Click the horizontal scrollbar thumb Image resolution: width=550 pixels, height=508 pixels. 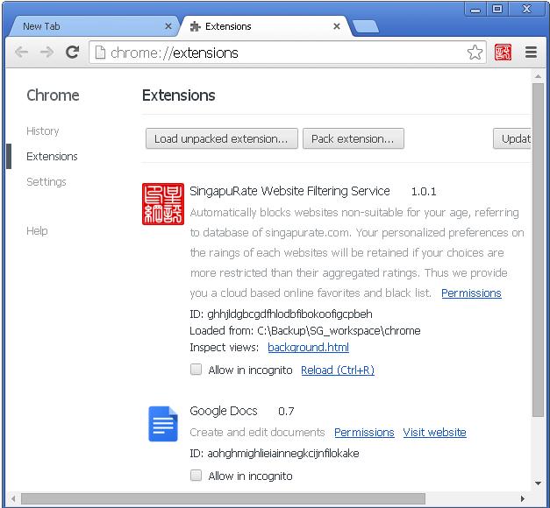223,498
